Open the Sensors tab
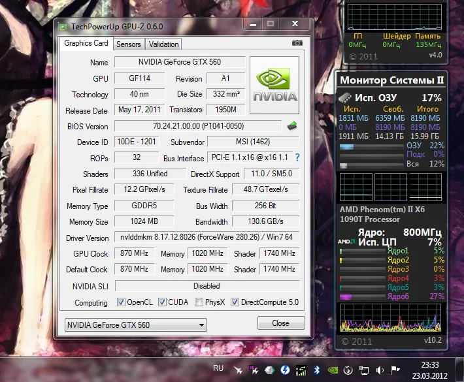The image size is (464, 382). tap(129, 44)
